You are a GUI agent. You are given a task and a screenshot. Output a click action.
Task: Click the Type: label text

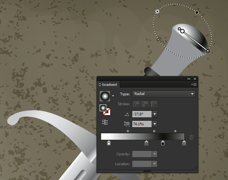[x=125, y=94]
